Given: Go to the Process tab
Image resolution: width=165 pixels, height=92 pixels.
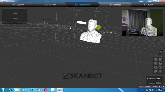Looking at the screenshot, I should [115, 5].
